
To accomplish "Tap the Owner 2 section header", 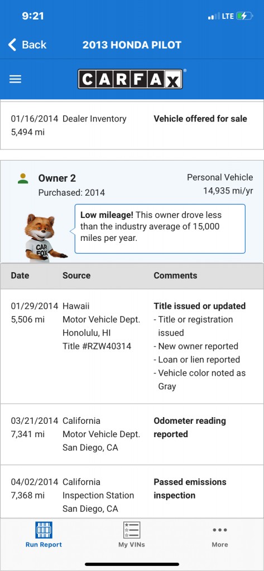I will pyautogui.click(x=132, y=185).
